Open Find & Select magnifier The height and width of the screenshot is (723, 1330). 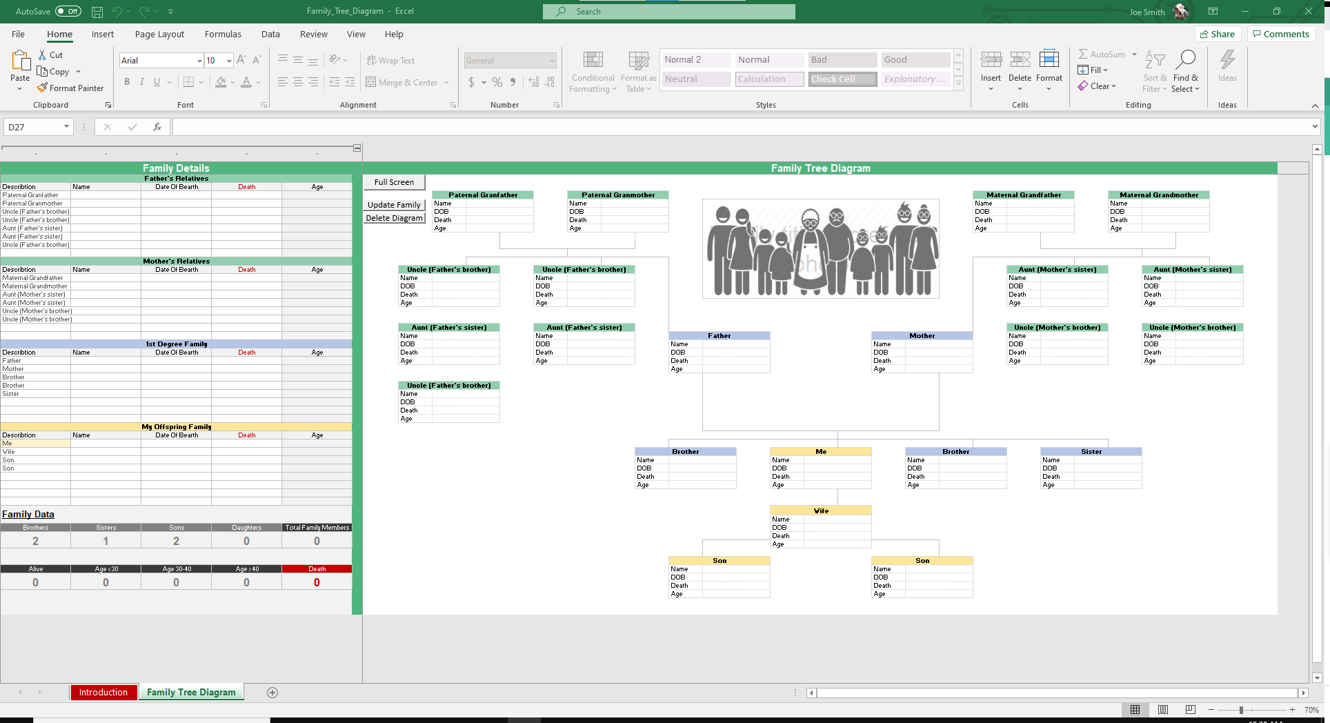point(1186,59)
